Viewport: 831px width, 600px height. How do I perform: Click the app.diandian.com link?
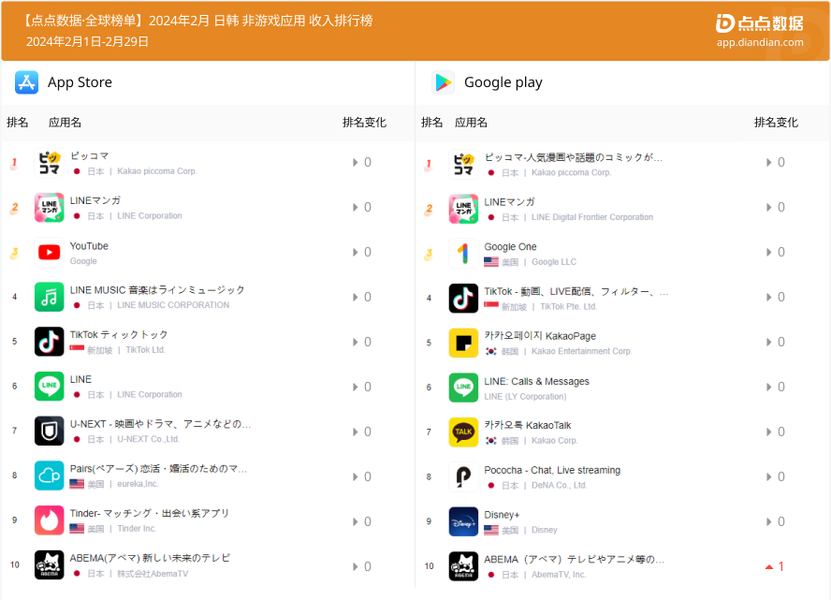760,42
